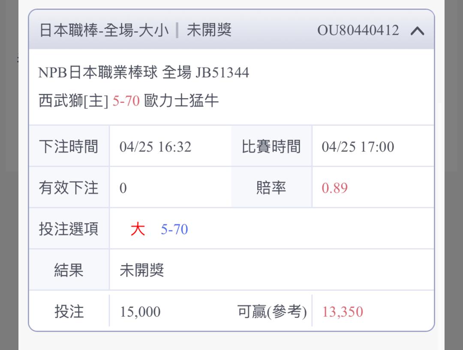This screenshot has width=463, height=350.
Task: Click the 未開獎 status in header
Action: tap(209, 30)
